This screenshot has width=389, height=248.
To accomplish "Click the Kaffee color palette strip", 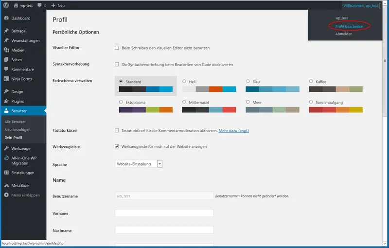I will (x=336, y=89).
